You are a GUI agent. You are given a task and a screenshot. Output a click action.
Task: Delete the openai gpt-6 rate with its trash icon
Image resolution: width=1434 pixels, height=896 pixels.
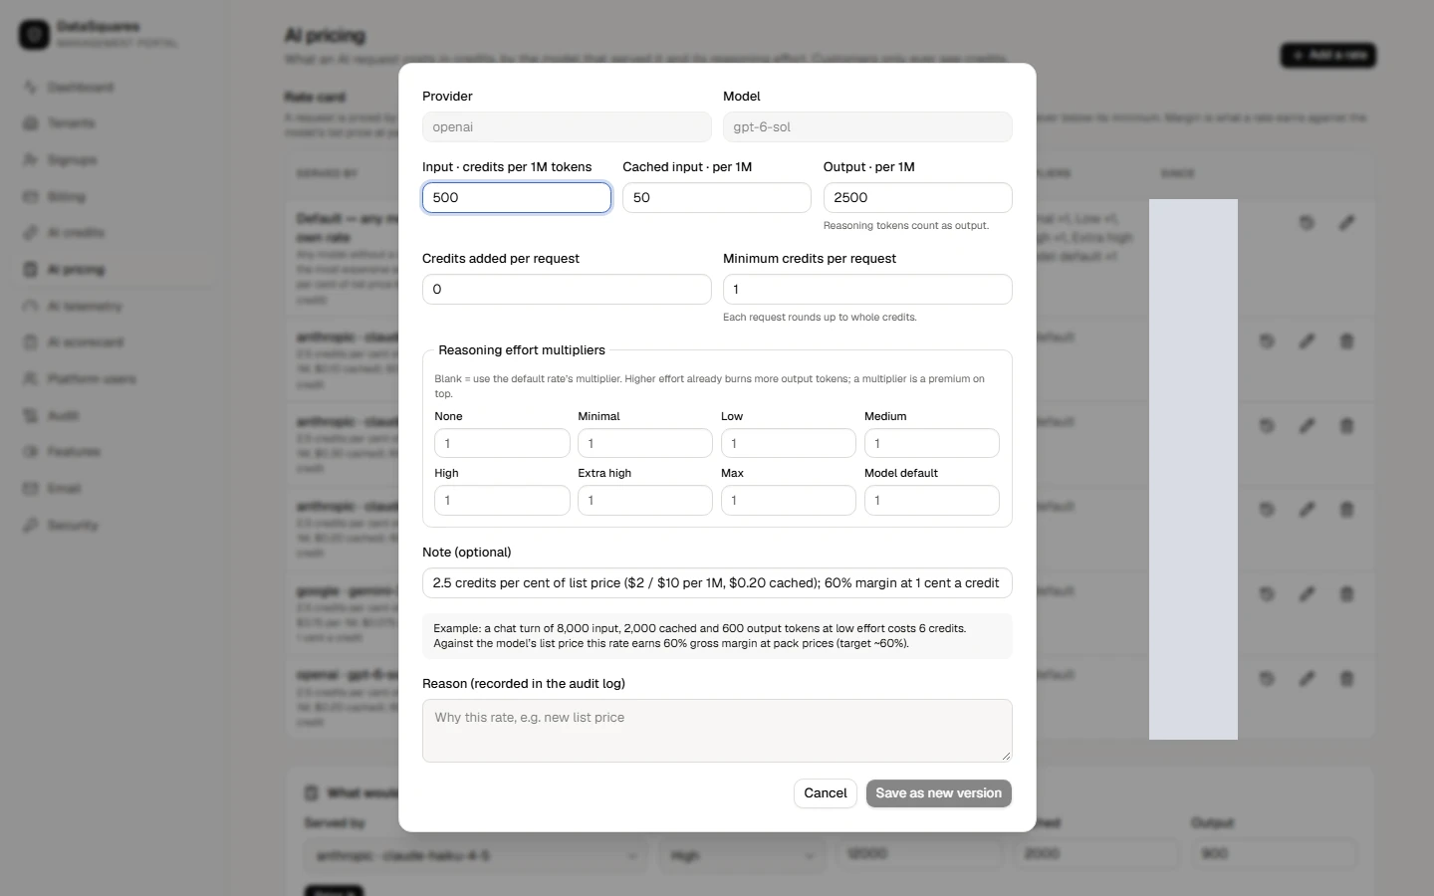click(1346, 679)
